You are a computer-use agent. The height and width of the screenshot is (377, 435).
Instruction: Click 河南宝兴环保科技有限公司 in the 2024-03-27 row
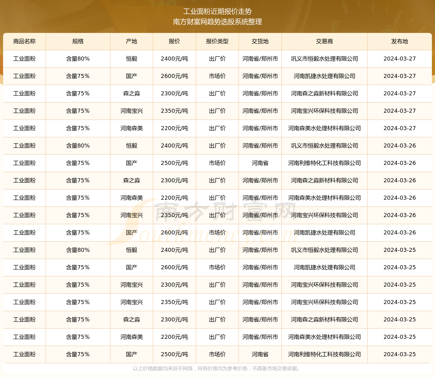point(324,111)
